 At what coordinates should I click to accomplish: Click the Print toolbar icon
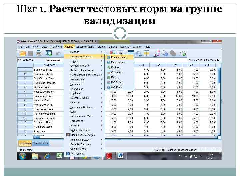[x=39, y=53]
